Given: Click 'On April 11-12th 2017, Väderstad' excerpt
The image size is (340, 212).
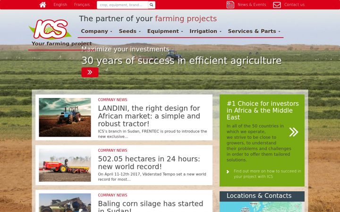Looking at the screenshot, I should [x=152, y=177].
